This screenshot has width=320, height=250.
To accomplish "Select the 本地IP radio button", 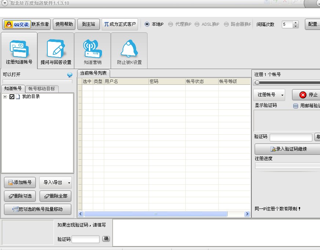I will pos(147,25).
